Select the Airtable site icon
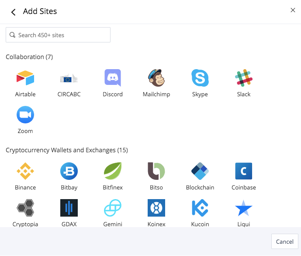 25,78
